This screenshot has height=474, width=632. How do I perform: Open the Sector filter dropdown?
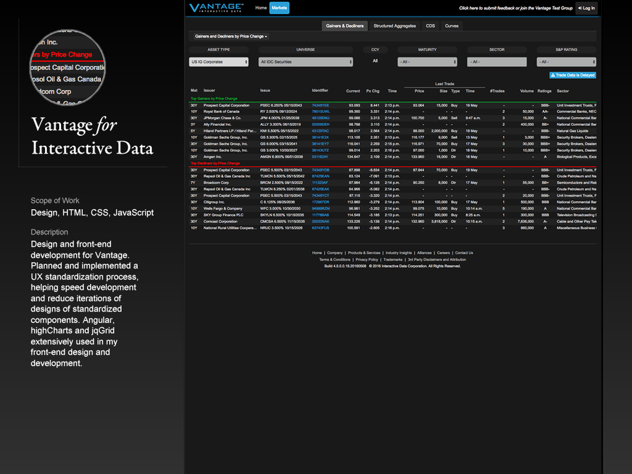497,62
